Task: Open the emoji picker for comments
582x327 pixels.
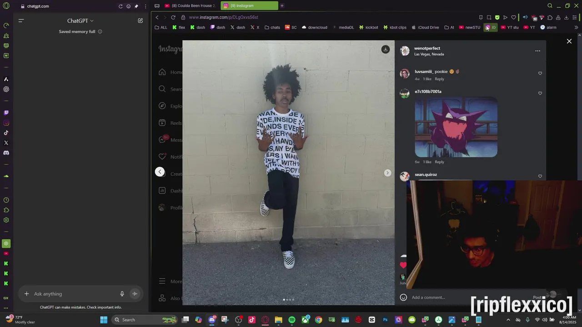Action: tap(403, 297)
